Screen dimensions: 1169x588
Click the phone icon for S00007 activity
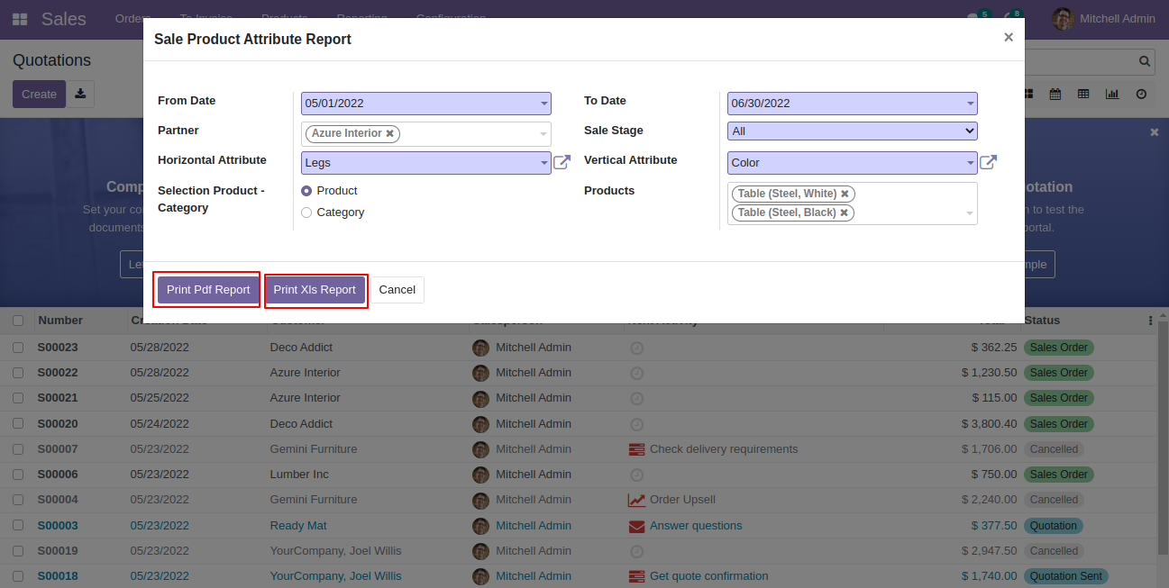(636, 449)
